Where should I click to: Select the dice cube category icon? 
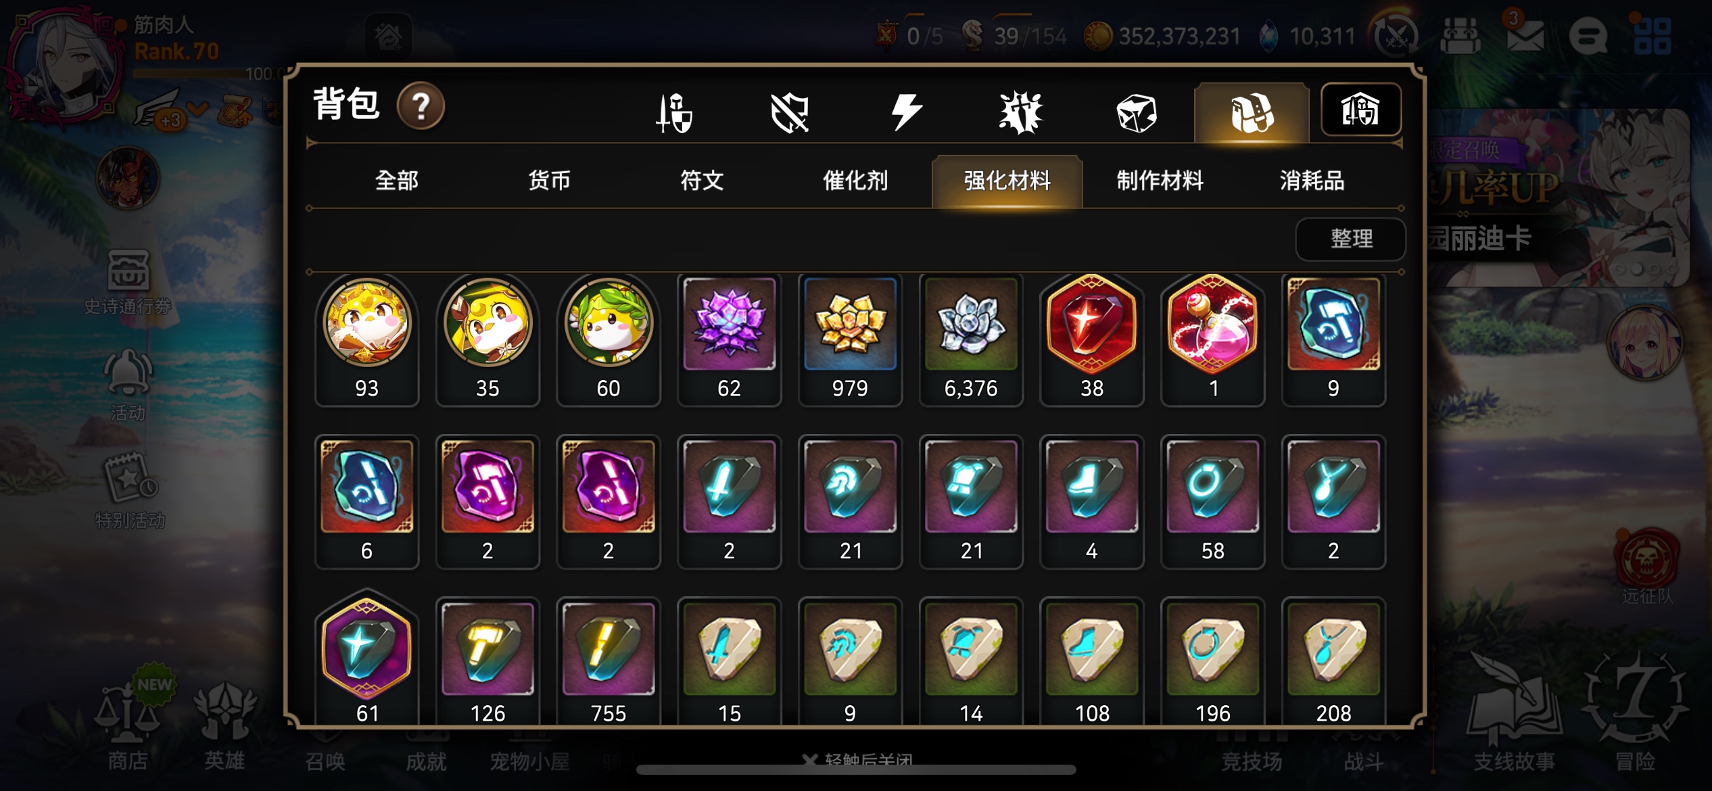coord(1137,112)
